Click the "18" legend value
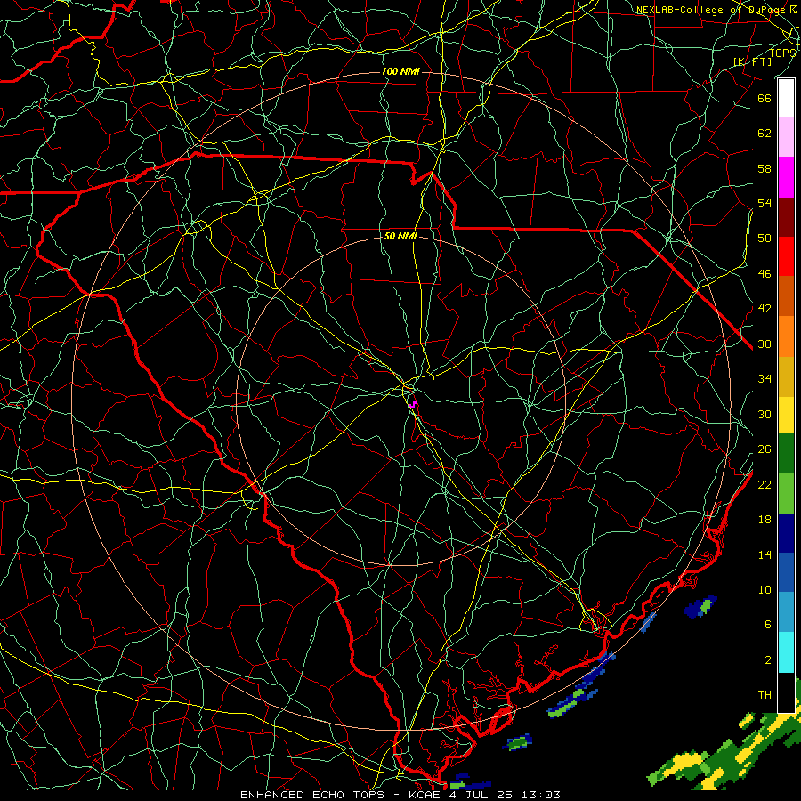 765,520
